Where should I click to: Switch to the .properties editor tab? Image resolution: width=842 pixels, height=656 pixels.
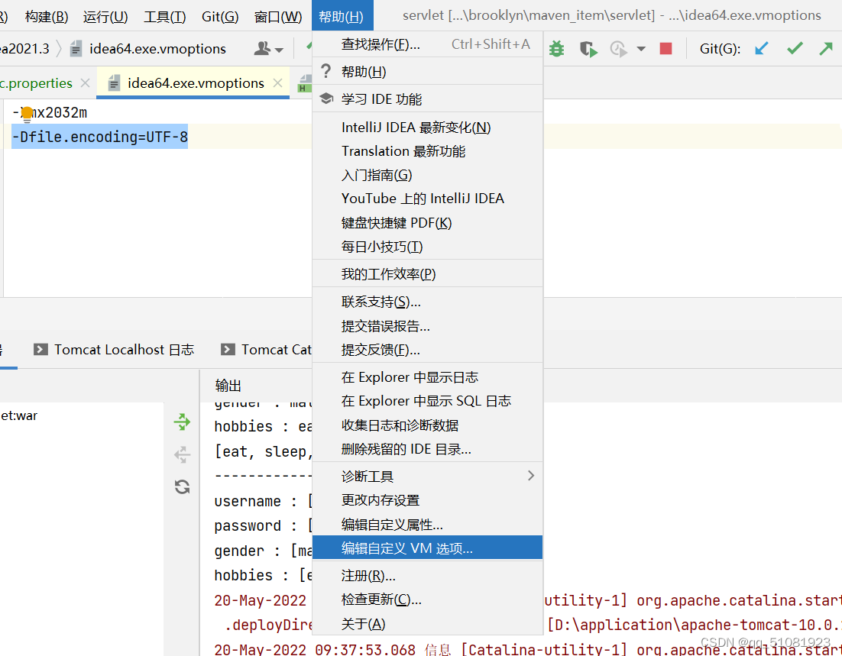click(45, 83)
